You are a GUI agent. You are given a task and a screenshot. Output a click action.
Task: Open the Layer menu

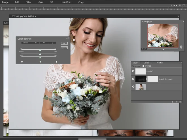coord(41,2)
